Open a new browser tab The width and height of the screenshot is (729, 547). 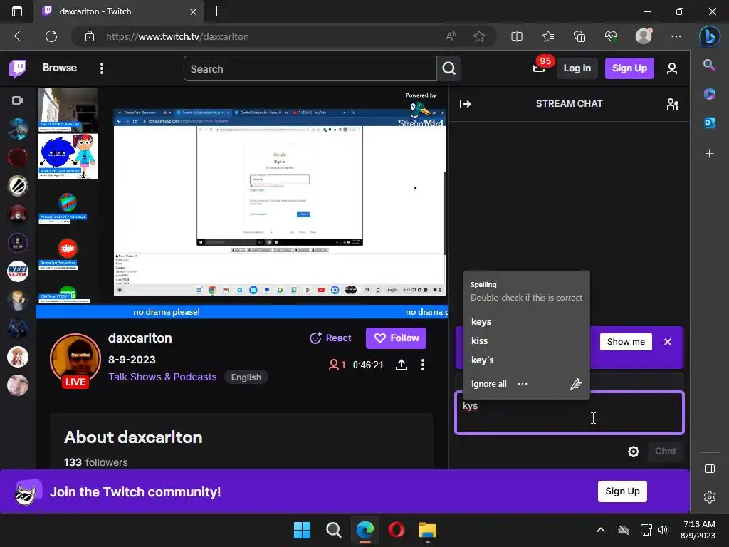pos(216,11)
